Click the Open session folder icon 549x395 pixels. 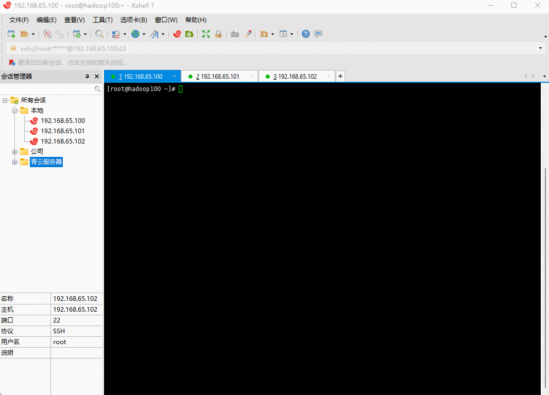coord(25,34)
